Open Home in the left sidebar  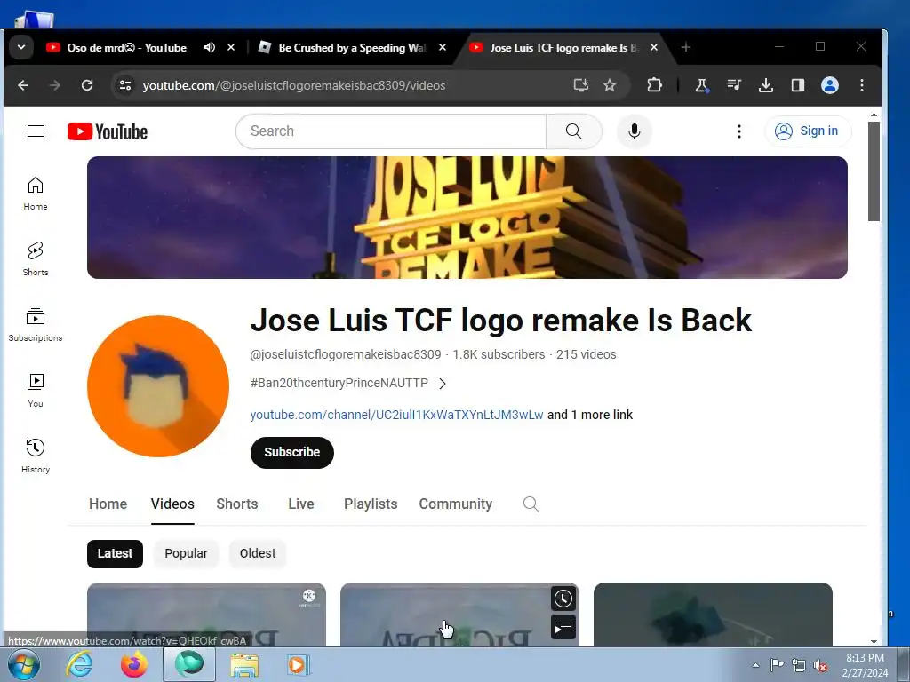tap(36, 194)
